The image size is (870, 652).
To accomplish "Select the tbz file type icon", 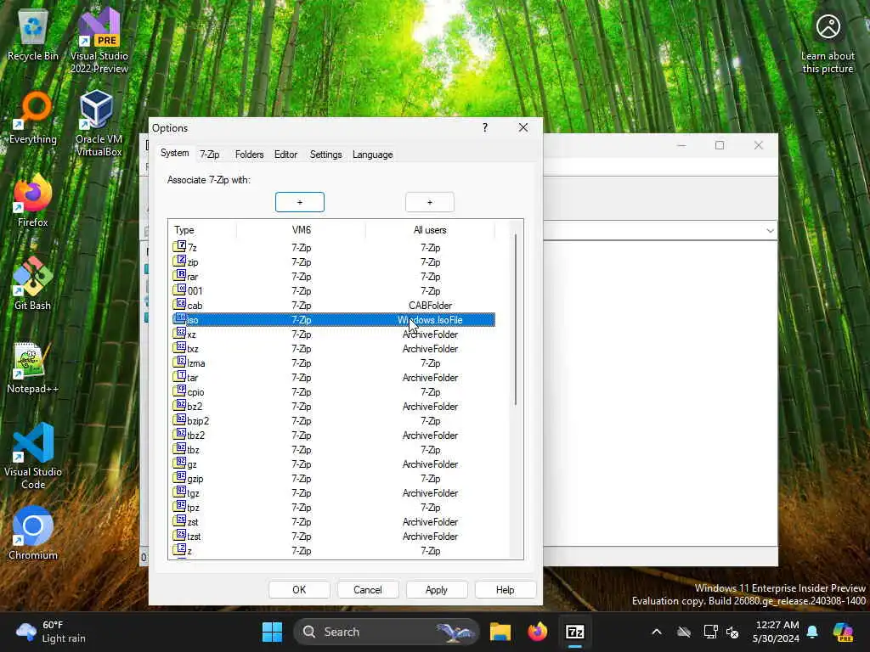I will click(x=180, y=448).
